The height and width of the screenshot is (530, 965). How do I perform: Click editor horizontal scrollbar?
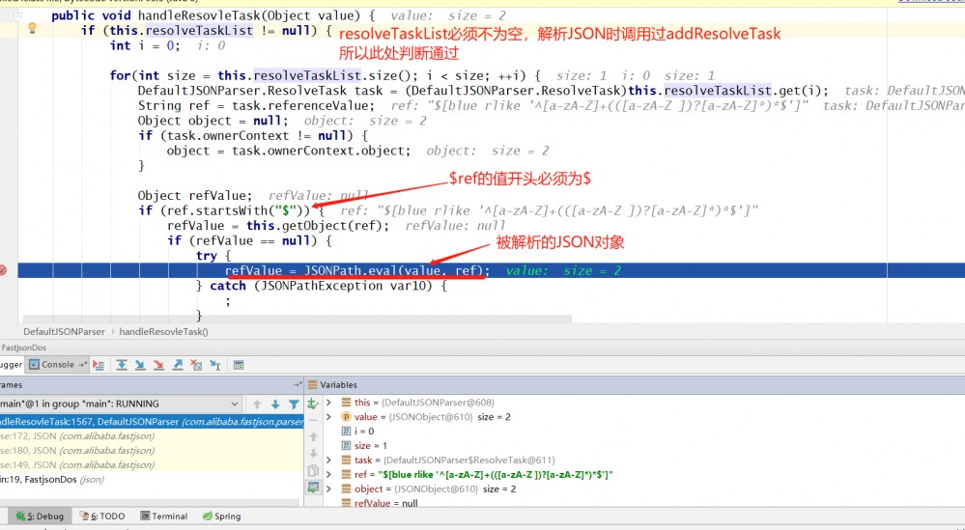[298, 320]
